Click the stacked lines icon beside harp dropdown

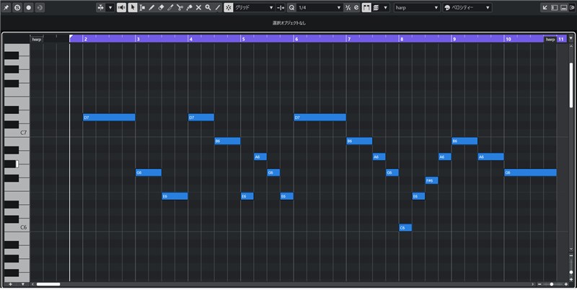(x=376, y=7)
